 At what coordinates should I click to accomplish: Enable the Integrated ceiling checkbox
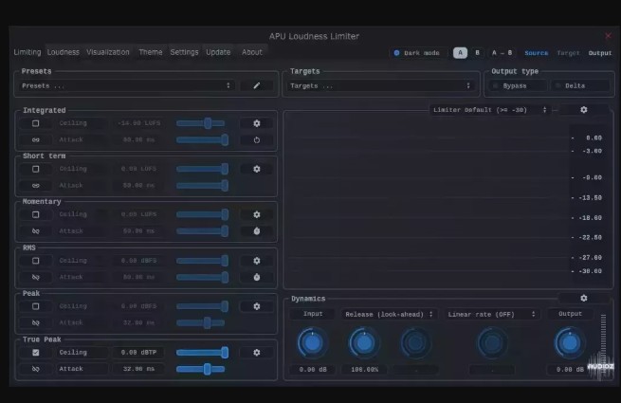point(35,123)
